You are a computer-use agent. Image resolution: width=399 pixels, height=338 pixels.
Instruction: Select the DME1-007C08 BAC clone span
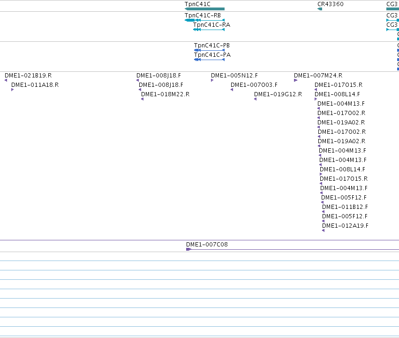click(x=293, y=249)
